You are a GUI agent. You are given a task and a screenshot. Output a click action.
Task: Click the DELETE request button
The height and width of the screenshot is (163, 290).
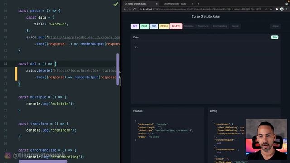176,26
